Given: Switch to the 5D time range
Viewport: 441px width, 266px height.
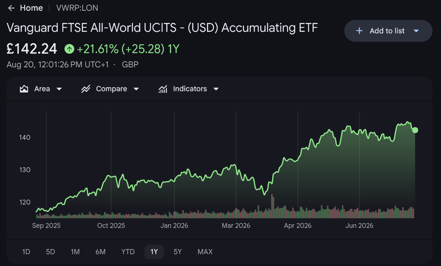Looking at the screenshot, I should click(x=50, y=252).
